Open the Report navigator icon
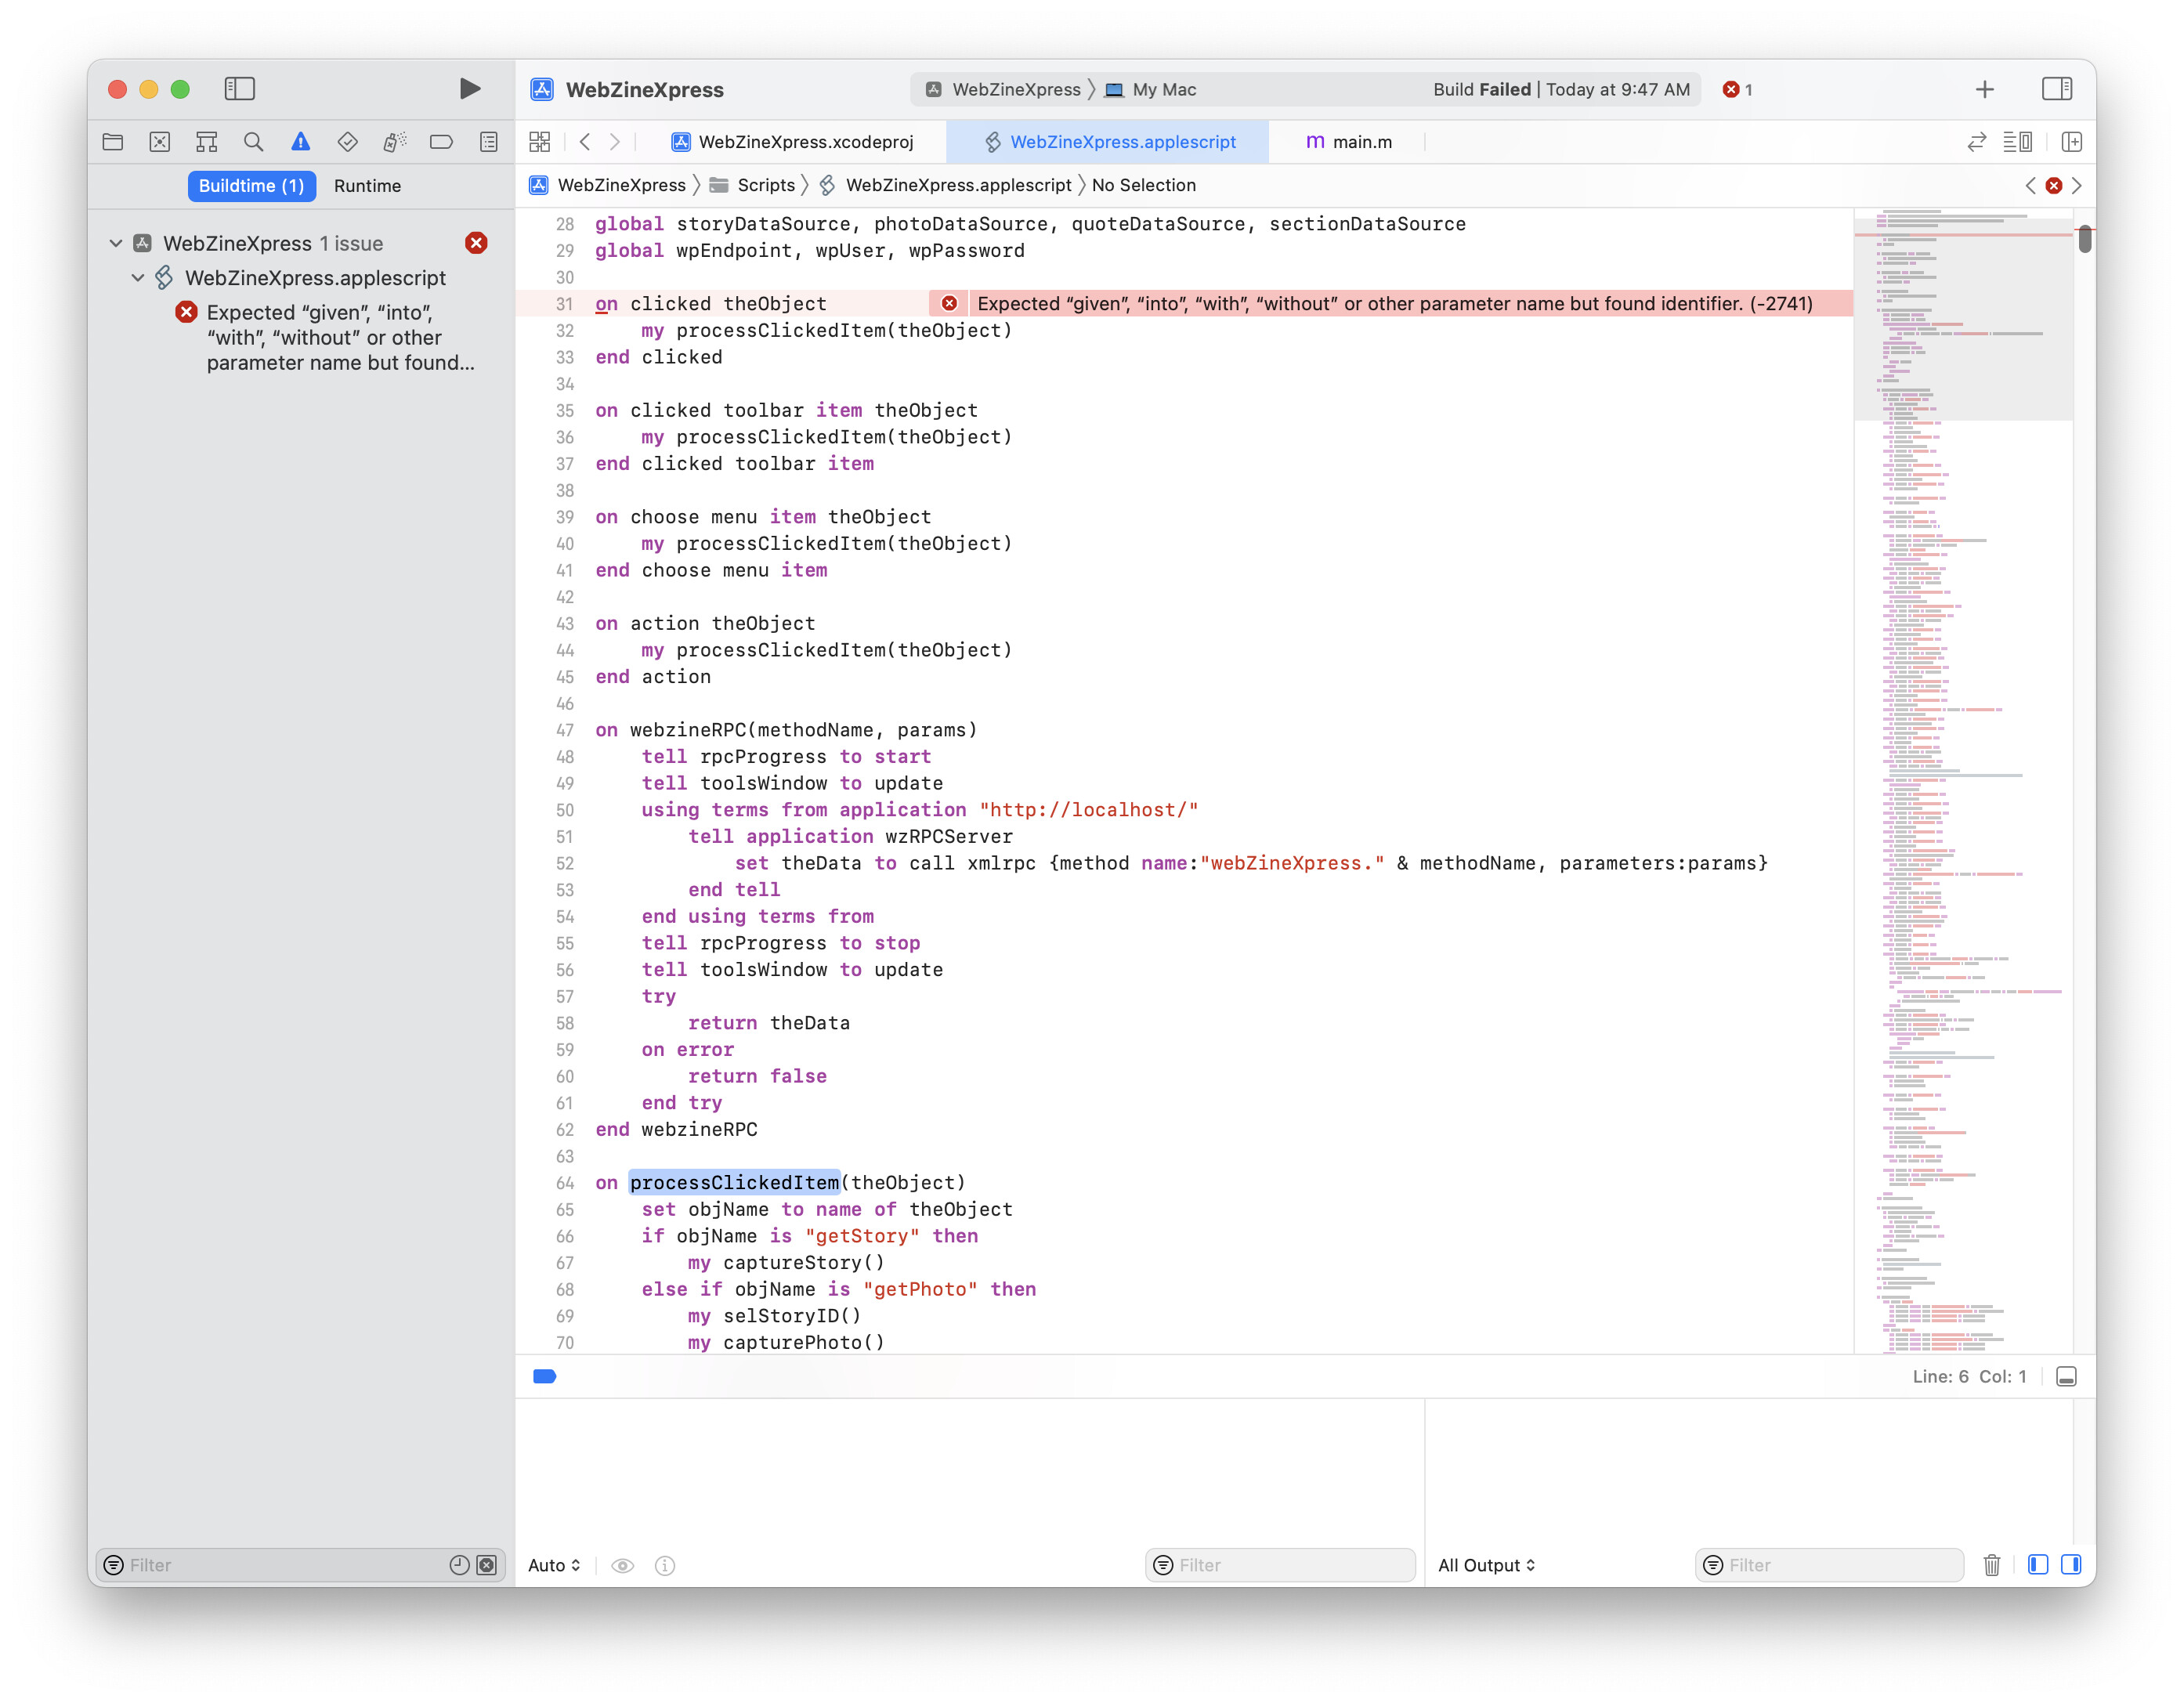This screenshot has width=2184, height=1703. 488,142
